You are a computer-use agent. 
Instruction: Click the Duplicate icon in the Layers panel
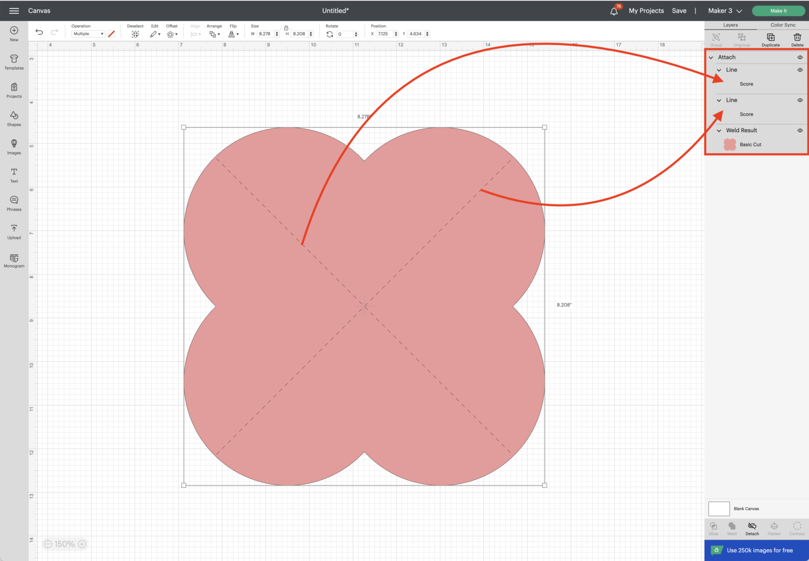(x=770, y=38)
